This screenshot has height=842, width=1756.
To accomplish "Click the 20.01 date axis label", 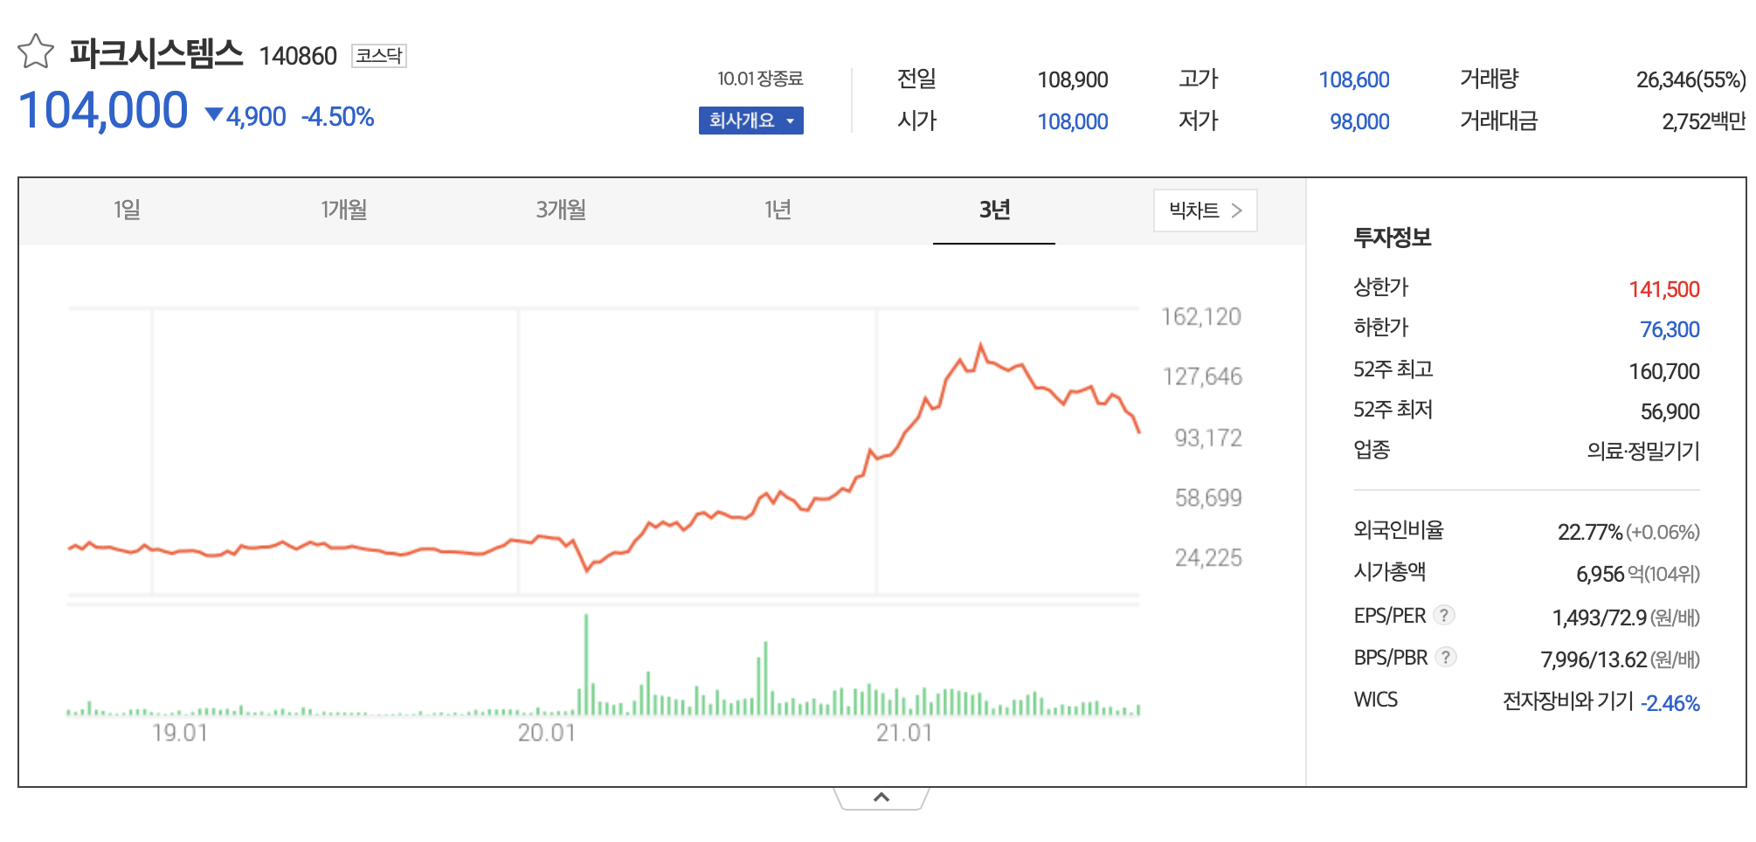I will pos(547,733).
